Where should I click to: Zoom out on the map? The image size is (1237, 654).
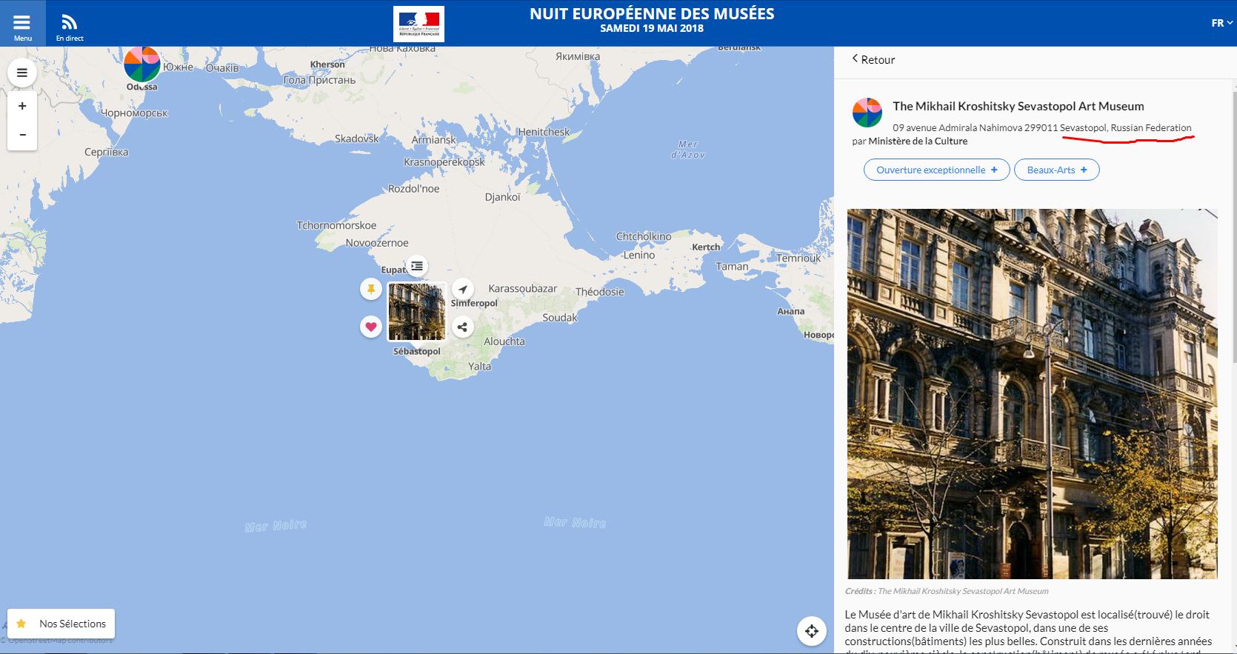point(22,135)
